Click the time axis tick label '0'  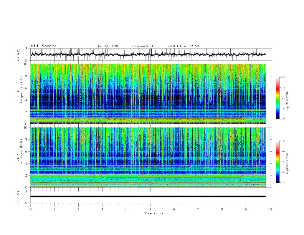[30, 209]
